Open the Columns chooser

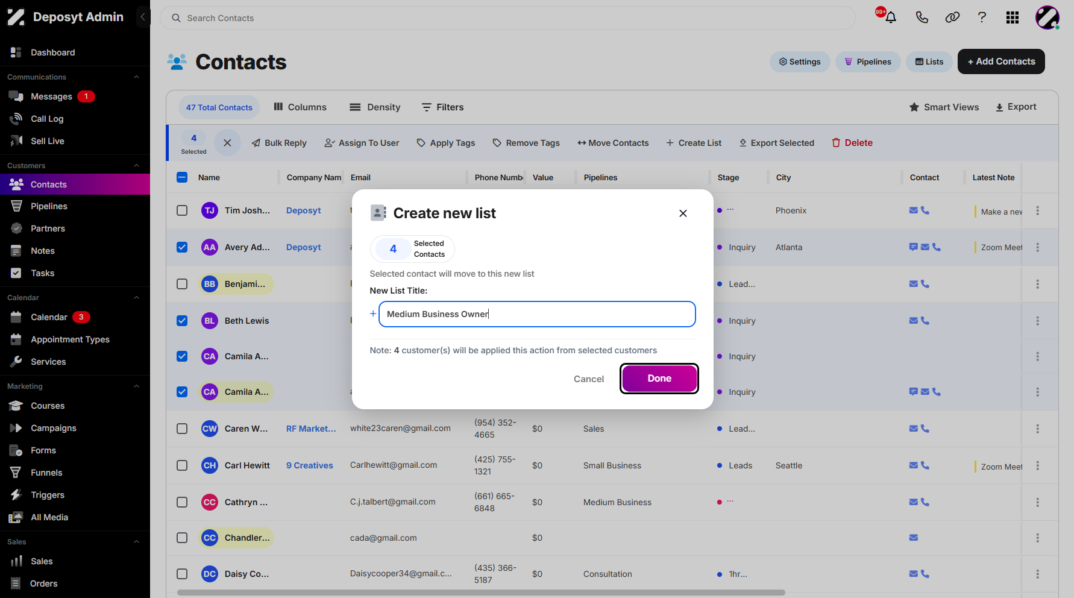(300, 107)
